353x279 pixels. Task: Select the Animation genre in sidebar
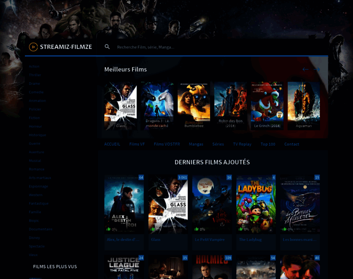pyautogui.click(x=37, y=101)
